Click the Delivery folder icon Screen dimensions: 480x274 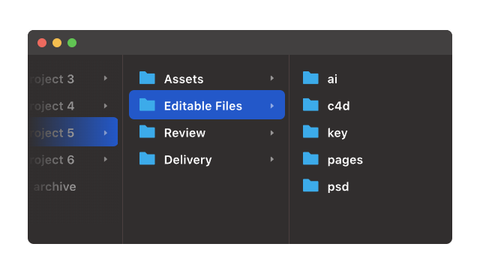click(147, 158)
